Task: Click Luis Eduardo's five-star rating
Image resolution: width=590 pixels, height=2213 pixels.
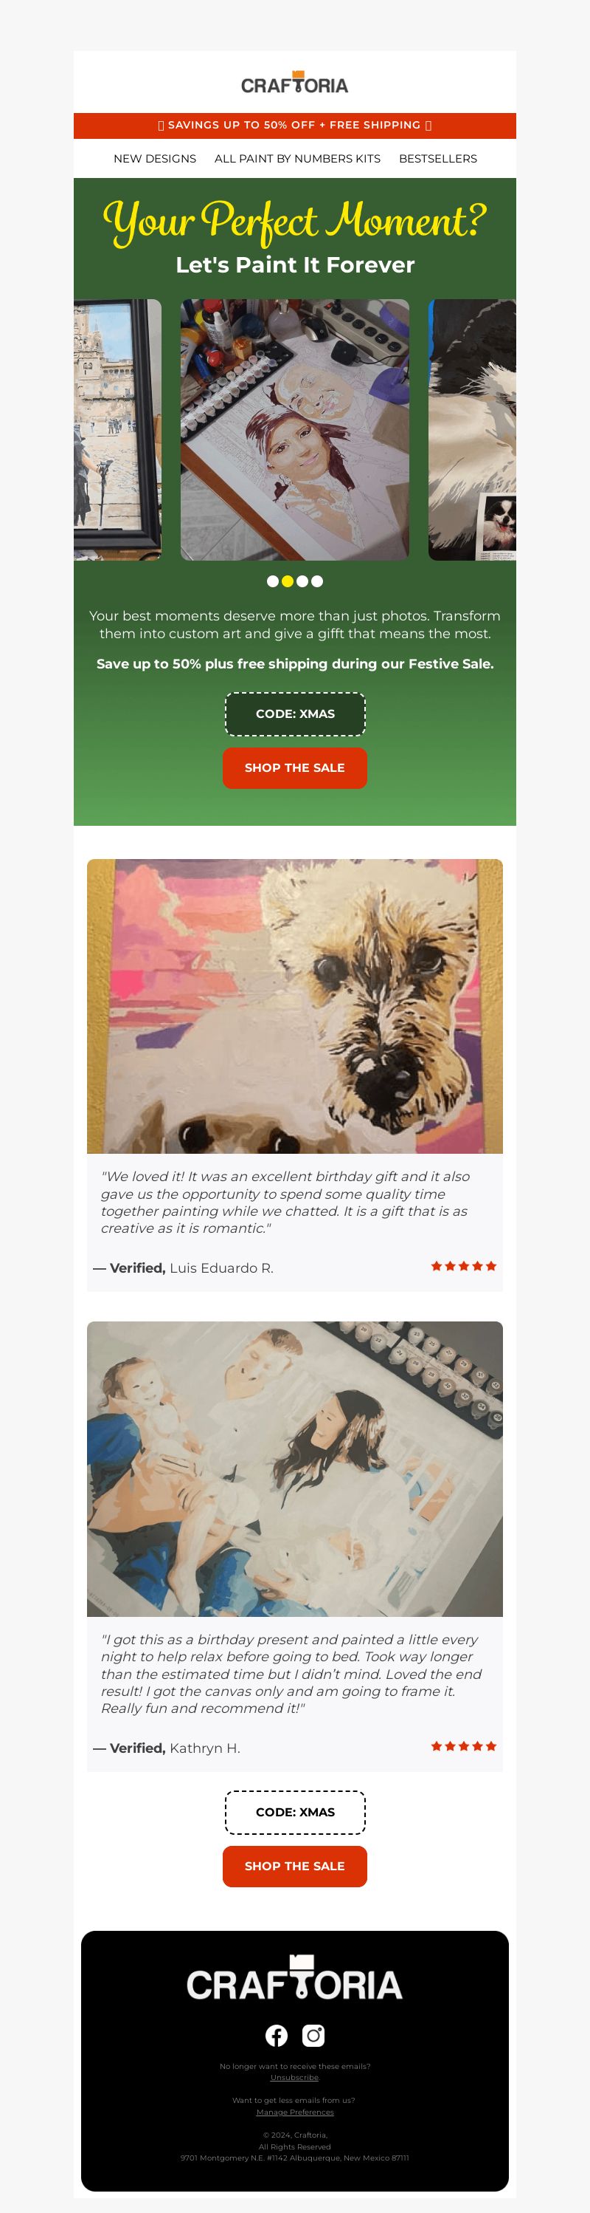Action: point(463,1266)
